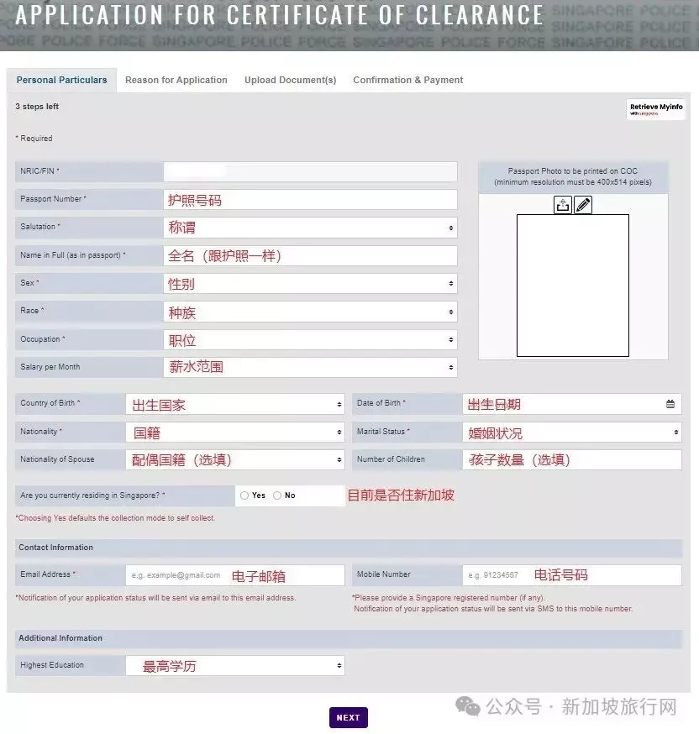Click the upload passport photo icon
Viewport: 699px width, 734px height.
pyautogui.click(x=563, y=205)
